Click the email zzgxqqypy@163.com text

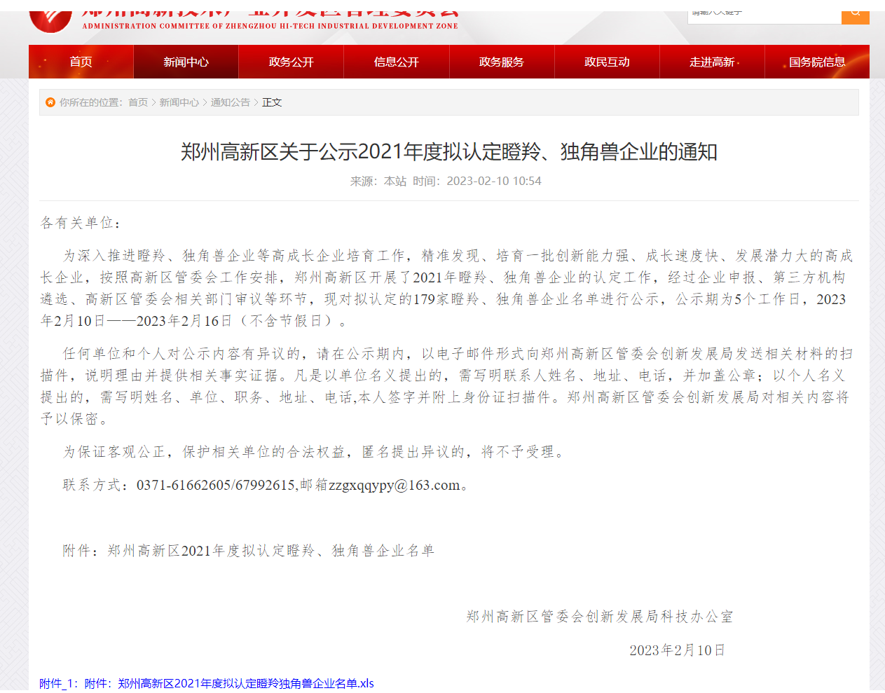coord(395,485)
